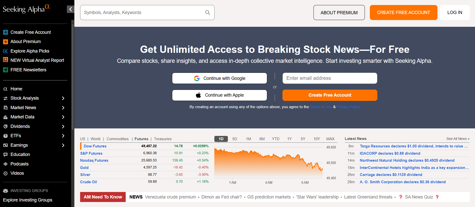The image size is (475, 207).
Task: Expand the Market News menu
Action: pos(63,108)
